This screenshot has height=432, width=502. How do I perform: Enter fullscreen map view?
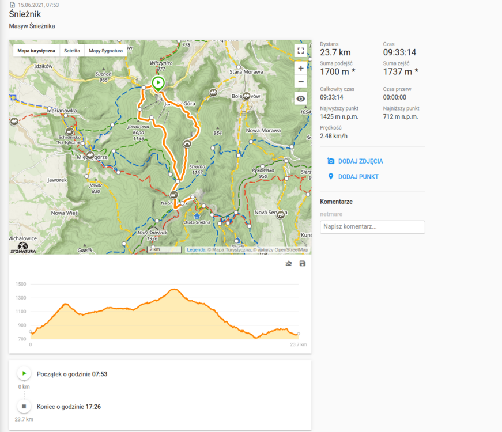coord(300,51)
